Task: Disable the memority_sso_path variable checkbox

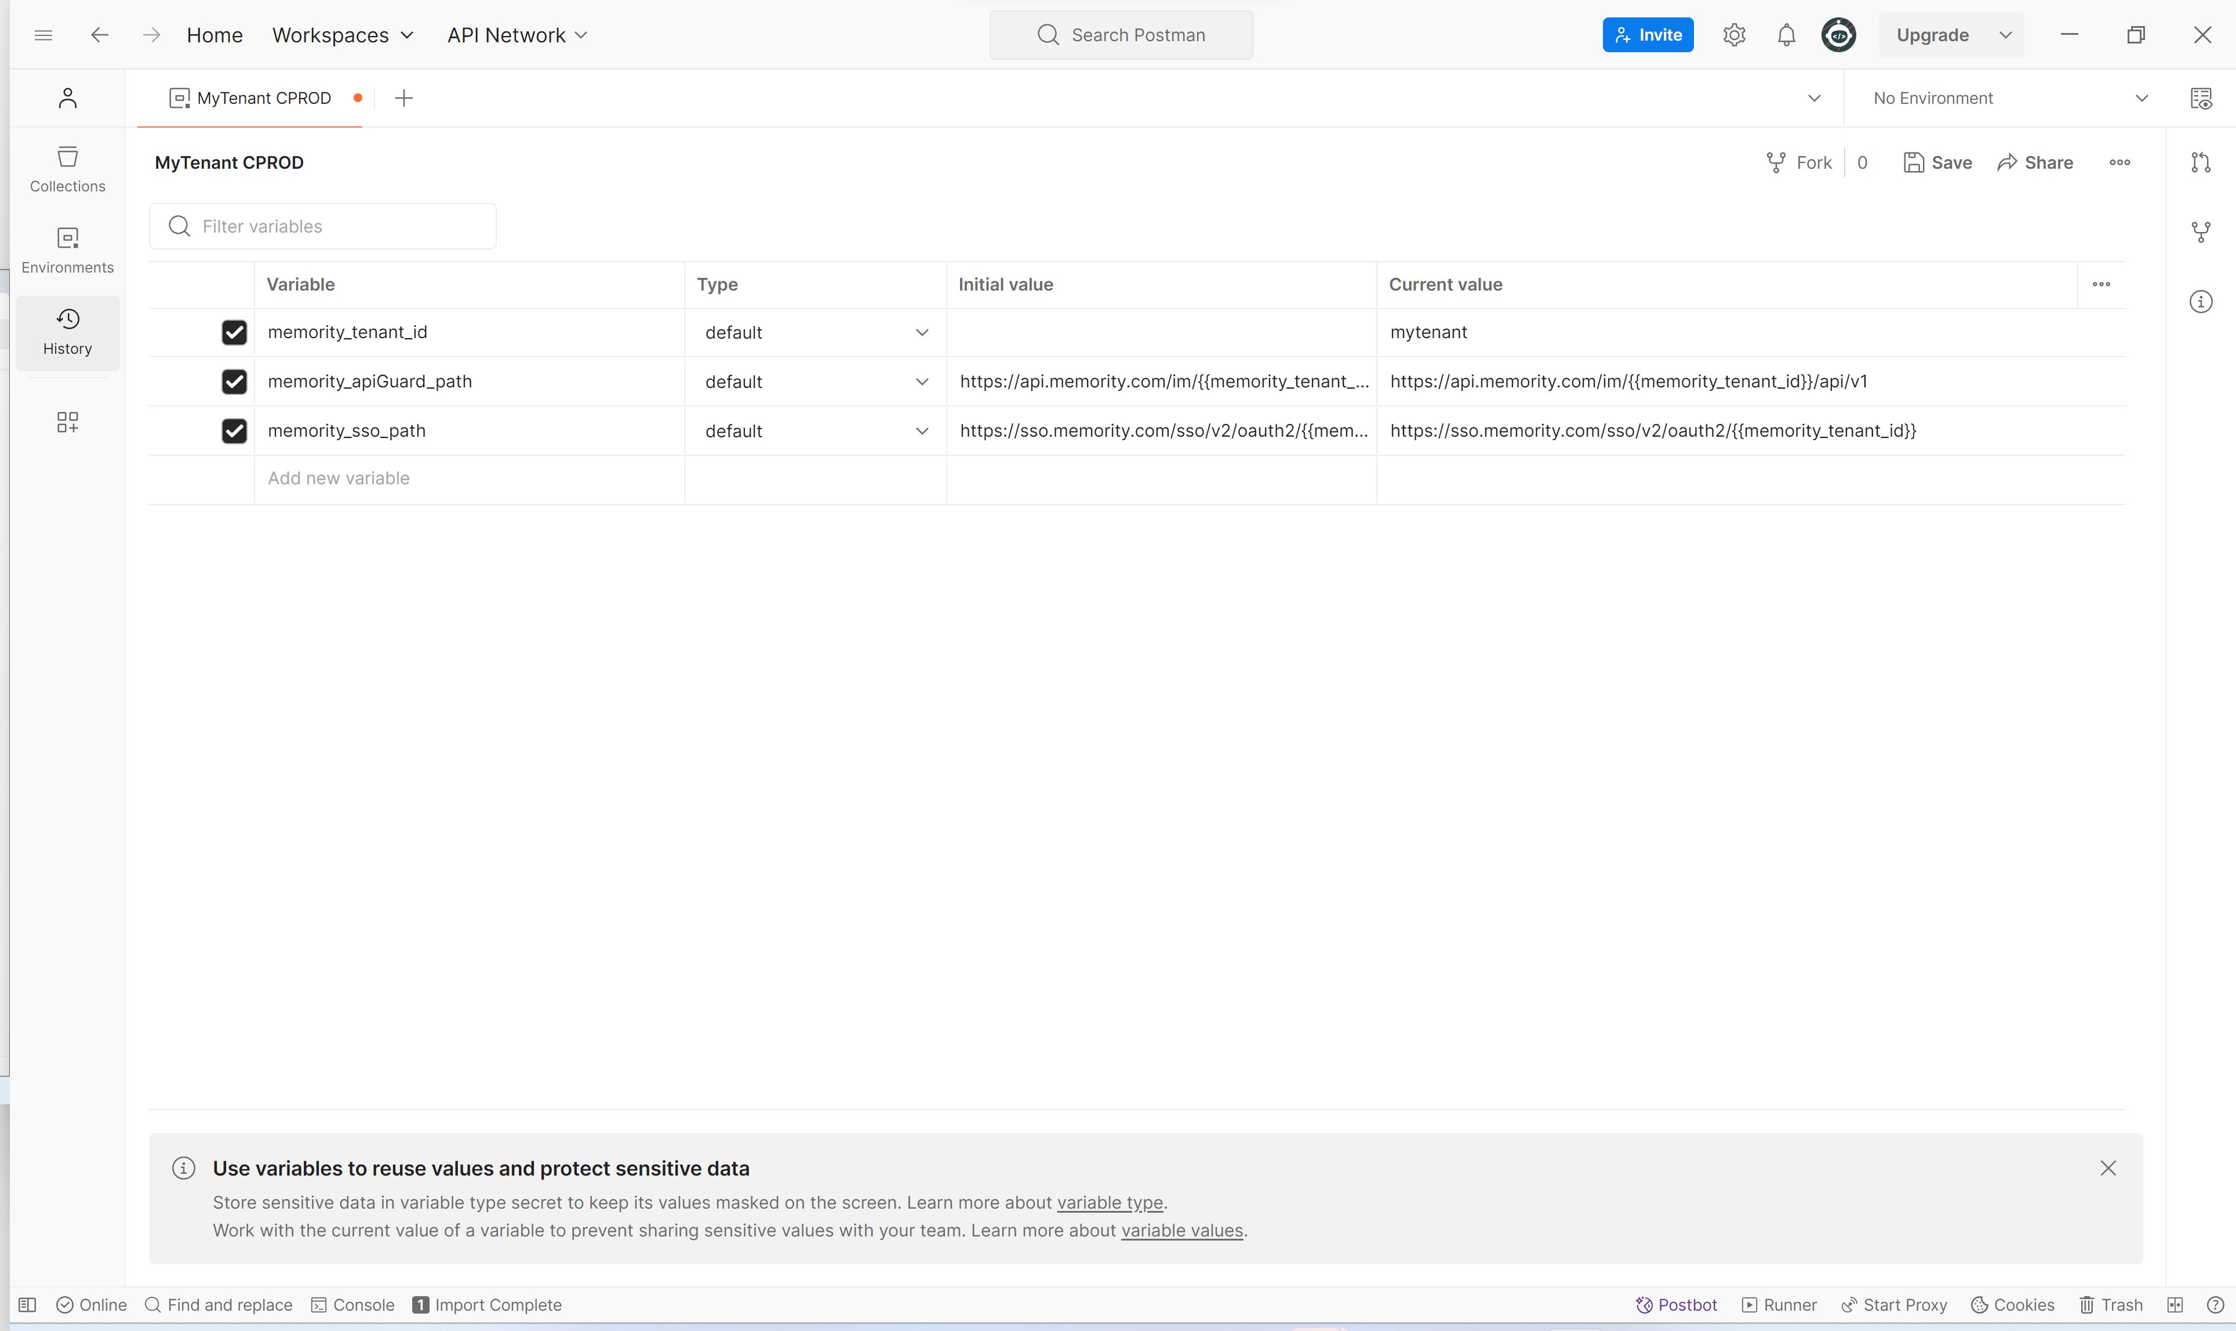Action: [x=234, y=431]
